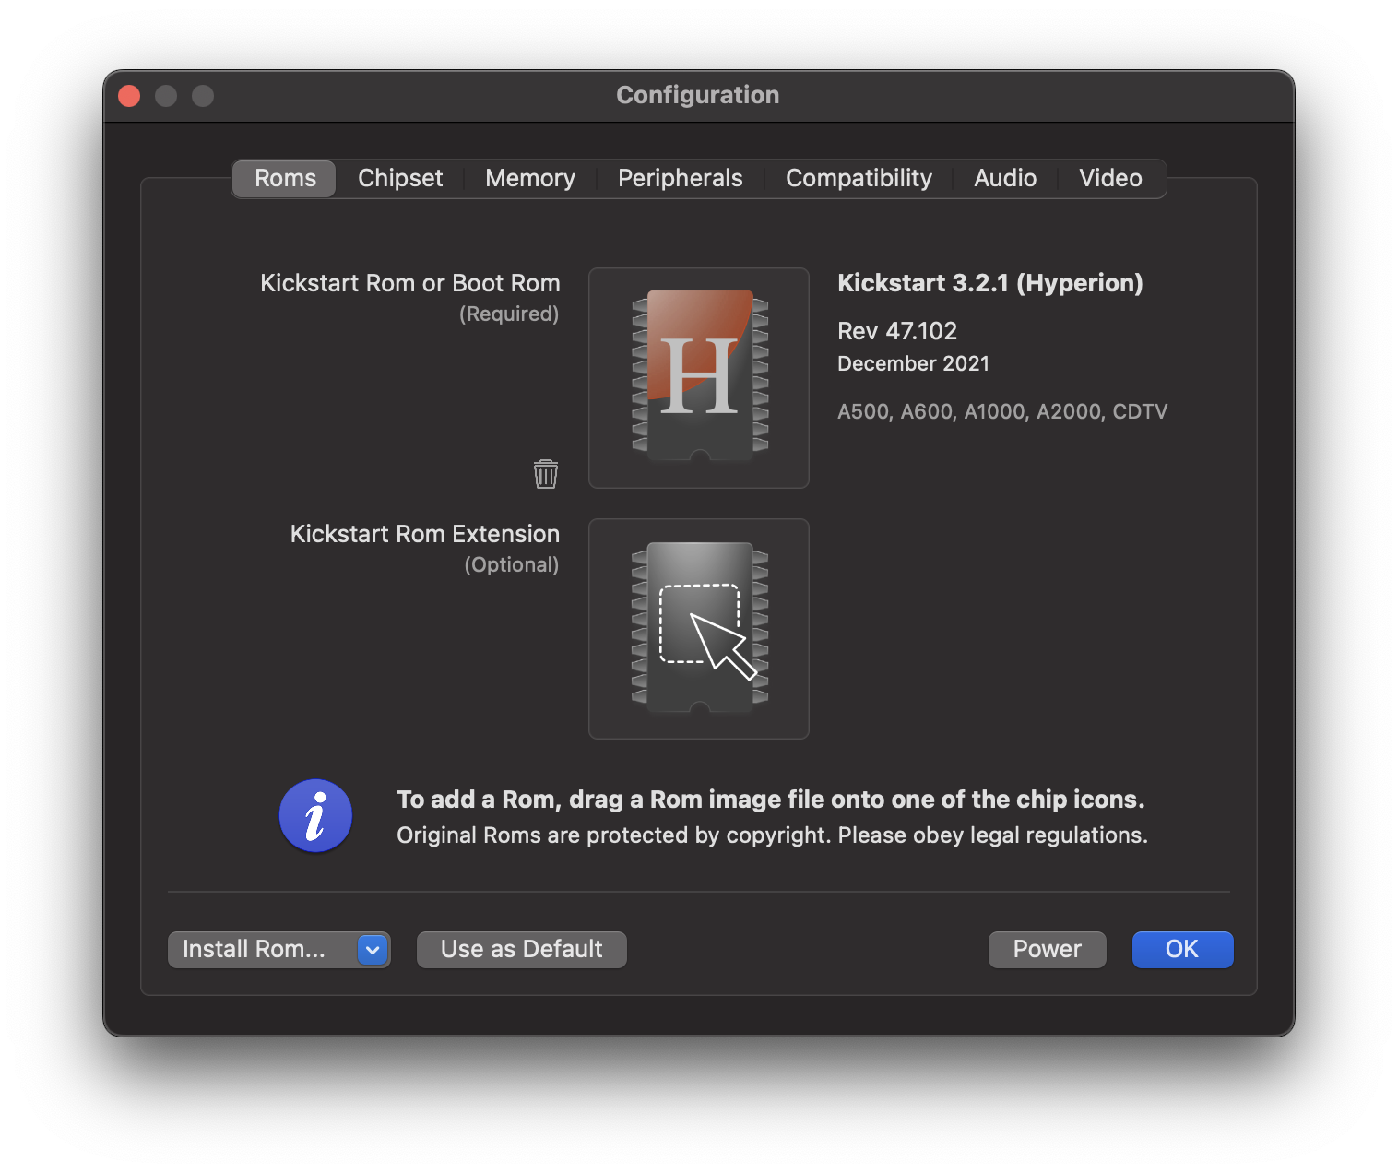
Task: Click the Install Rom... button label
Action: 255,950
